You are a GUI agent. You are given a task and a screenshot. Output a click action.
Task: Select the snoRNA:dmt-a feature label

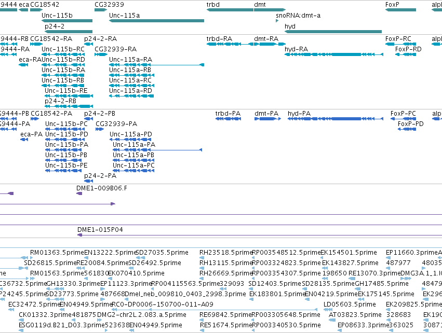point(298,16)
